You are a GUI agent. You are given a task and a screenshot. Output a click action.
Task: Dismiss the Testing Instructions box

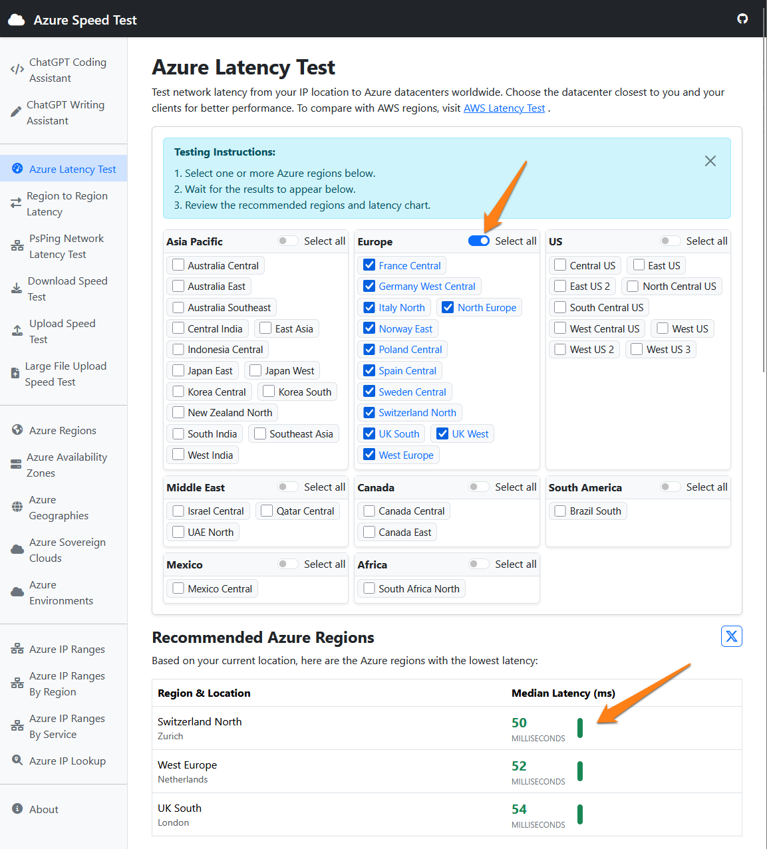pos(710,161)
